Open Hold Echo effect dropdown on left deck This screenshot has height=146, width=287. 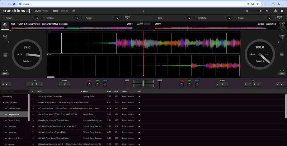(x=59, y=18)
